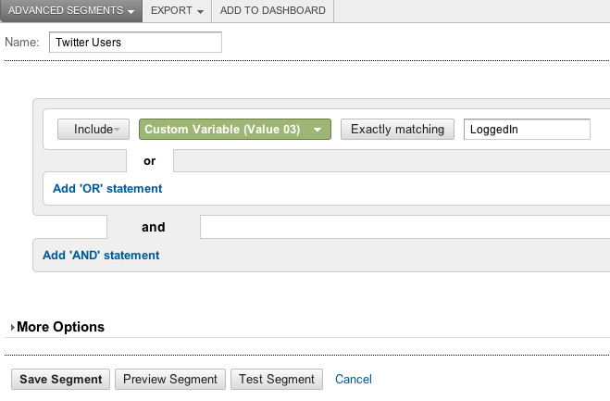Click the triangle icon beside More Options
Image resolution: width=610 pixels, height=401 pixels.
[x=12, y=328]
